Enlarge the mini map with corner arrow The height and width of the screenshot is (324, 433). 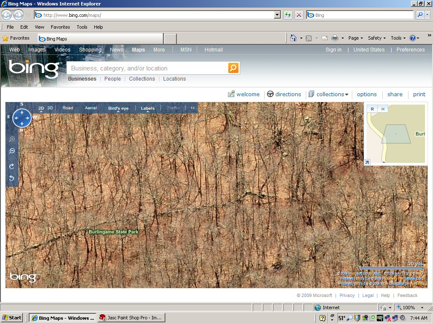click(367, 162)
